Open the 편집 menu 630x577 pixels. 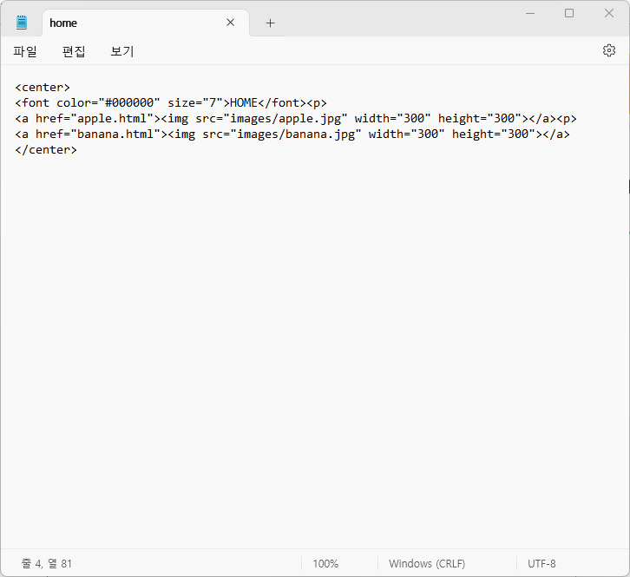(74, 51)
